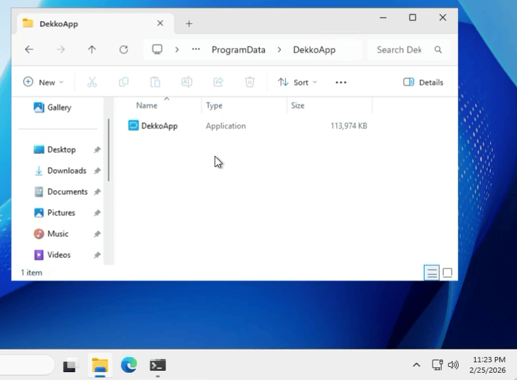Click the search magnifier icon
This screenshot has width=517, height=380.
438,50
